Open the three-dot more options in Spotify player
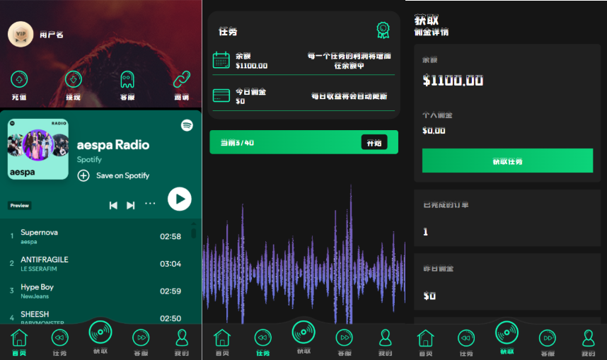607x360 pixels. (150, 204)
